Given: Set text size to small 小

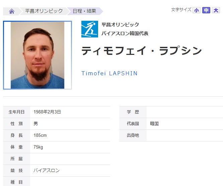Looking at the screenshot, I should [197, 10].
